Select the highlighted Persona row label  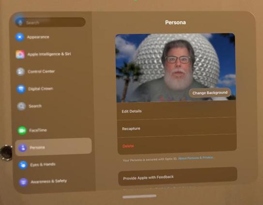pyautogui.click(x=37, y=147)
